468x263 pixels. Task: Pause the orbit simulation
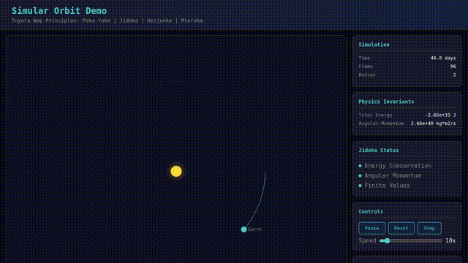(371, 228)
